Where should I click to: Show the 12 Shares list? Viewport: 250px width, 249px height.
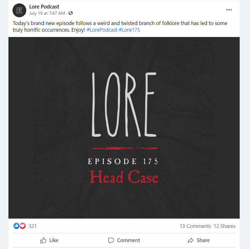(224, 226)
